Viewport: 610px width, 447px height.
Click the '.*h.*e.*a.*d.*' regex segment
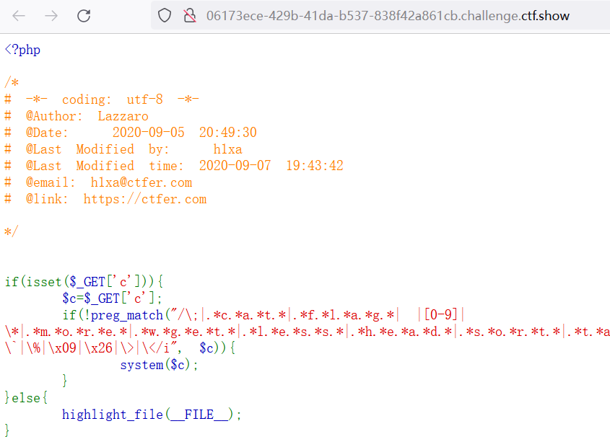coord(401,332)
